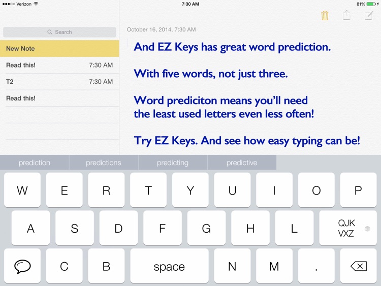The image size is (381, 286).
Task: Tap the W key
Action: tap(22, 190)
